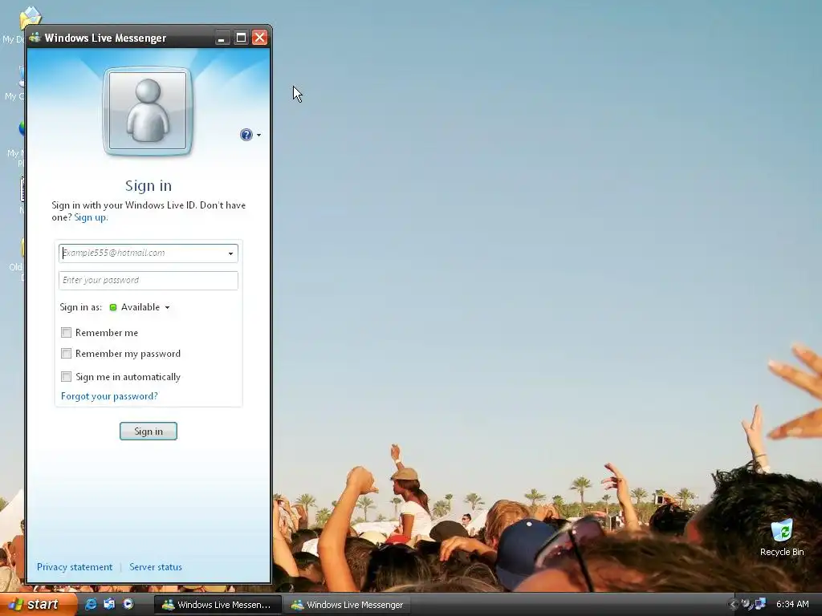Click the green Available status icon
Image resolution: width=822 pixels, height=616 pixels.
pos(112,307)
